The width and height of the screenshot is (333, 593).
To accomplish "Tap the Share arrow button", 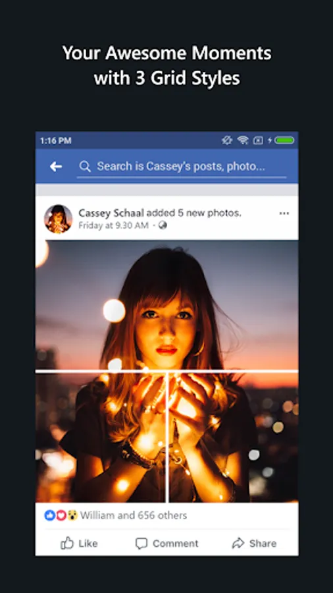I will pos(254,544).
